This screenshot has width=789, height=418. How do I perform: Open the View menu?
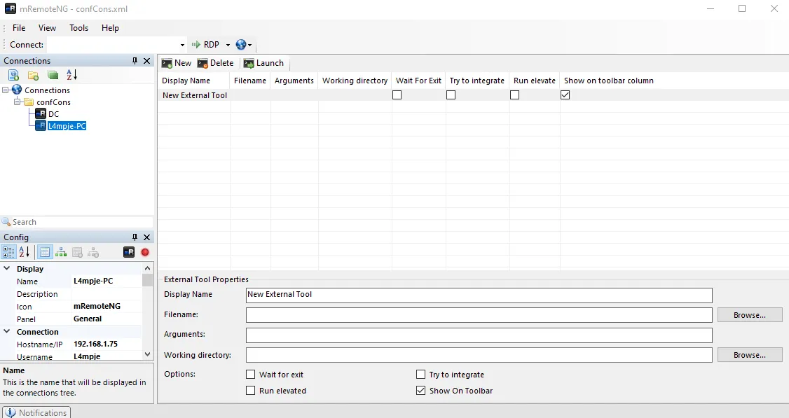click(48, 28)
